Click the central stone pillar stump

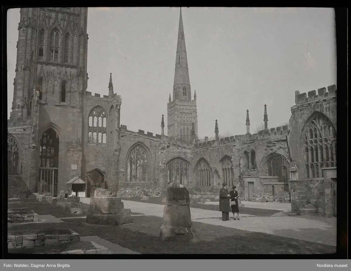[x=176, y=214]
